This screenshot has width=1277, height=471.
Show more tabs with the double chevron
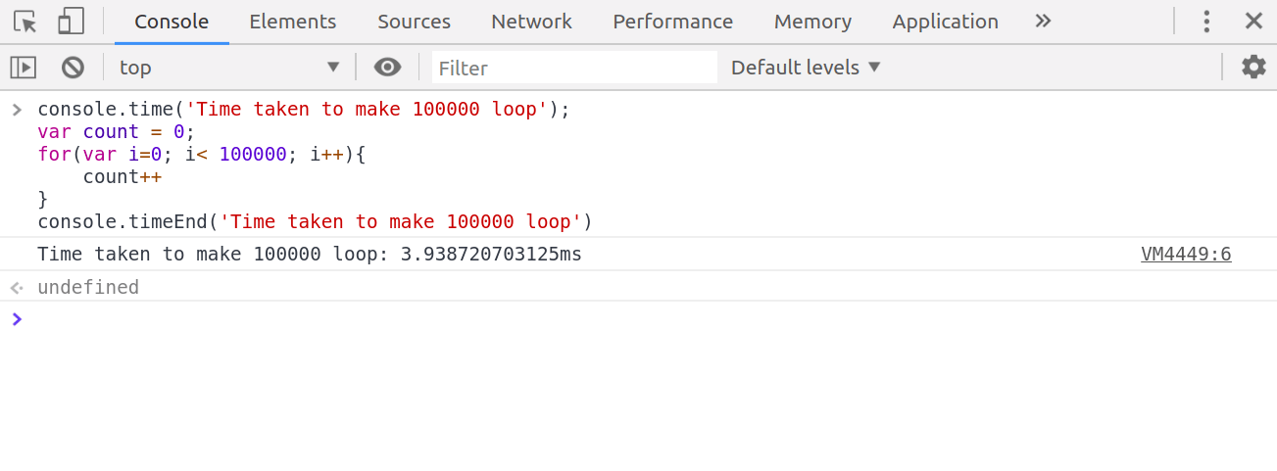(x=1043, y=22)
